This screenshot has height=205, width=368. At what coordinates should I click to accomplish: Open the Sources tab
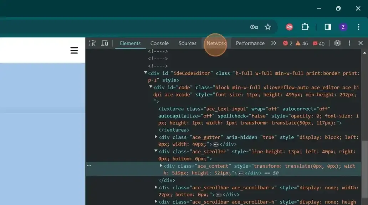coord(187,43)
